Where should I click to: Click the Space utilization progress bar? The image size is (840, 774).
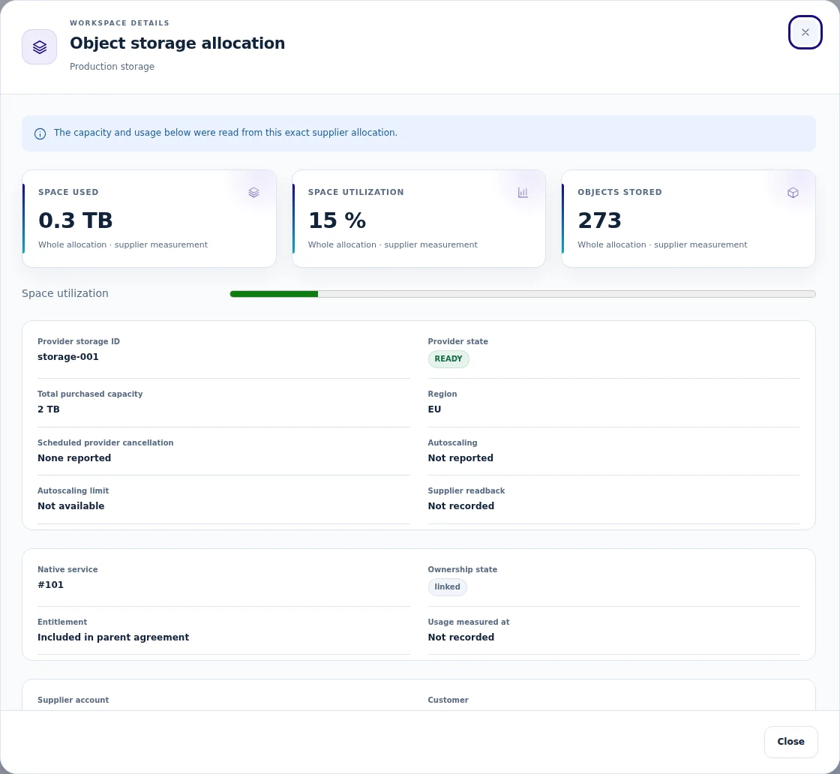point(523,294)
